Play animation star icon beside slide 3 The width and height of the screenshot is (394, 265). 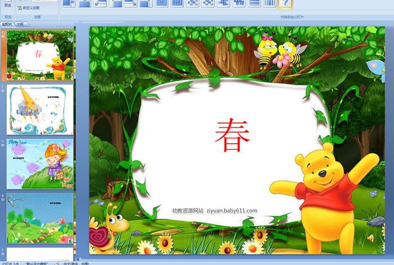(3, 145)
